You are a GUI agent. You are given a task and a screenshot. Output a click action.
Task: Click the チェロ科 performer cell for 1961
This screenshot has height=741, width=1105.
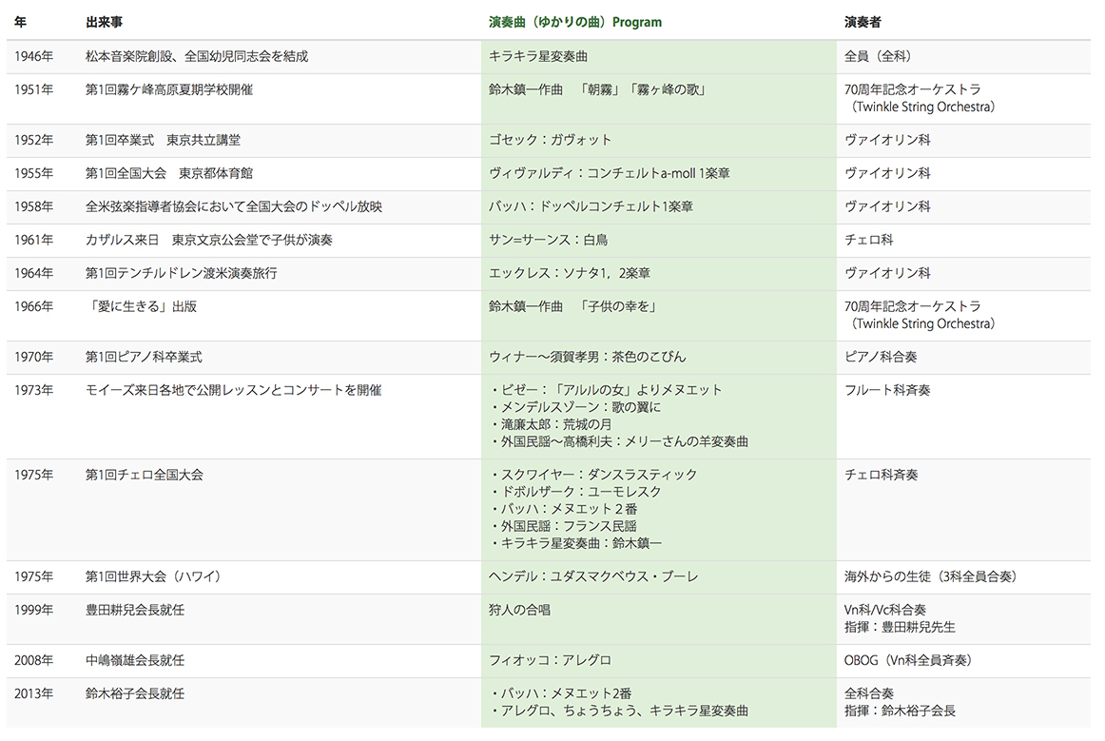click(869, 240)
